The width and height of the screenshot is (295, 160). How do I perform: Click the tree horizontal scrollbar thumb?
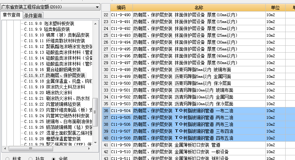pos(31,148)
